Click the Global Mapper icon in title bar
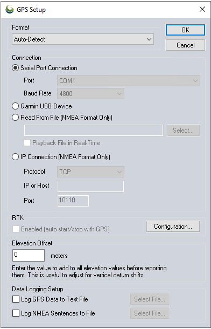Screen dimensions: 211x329 pyautogui.click(x=10, y=10)
